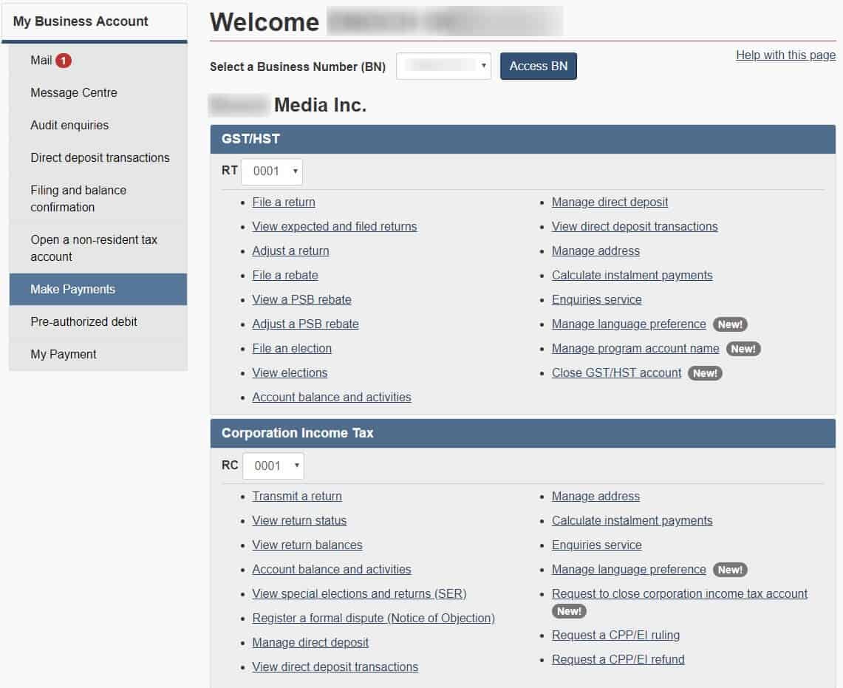
Task: Click the red Mail notification badge
Action: coord(64,61)
